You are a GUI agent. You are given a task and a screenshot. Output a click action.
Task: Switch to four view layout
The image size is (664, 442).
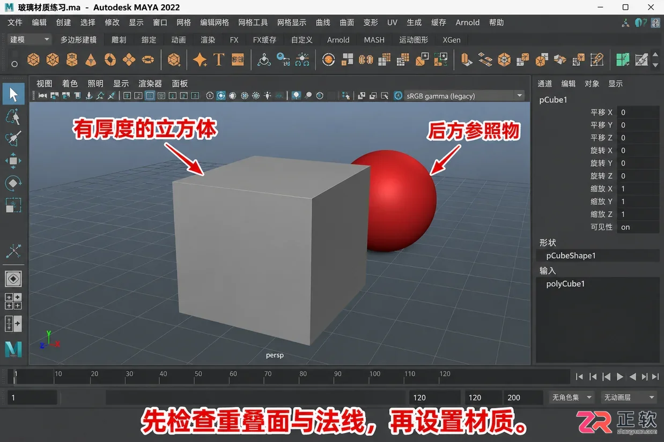[x=13, y=301]
